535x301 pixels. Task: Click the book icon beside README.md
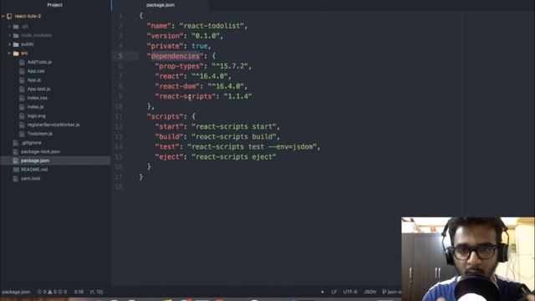[x=15, y=170]
